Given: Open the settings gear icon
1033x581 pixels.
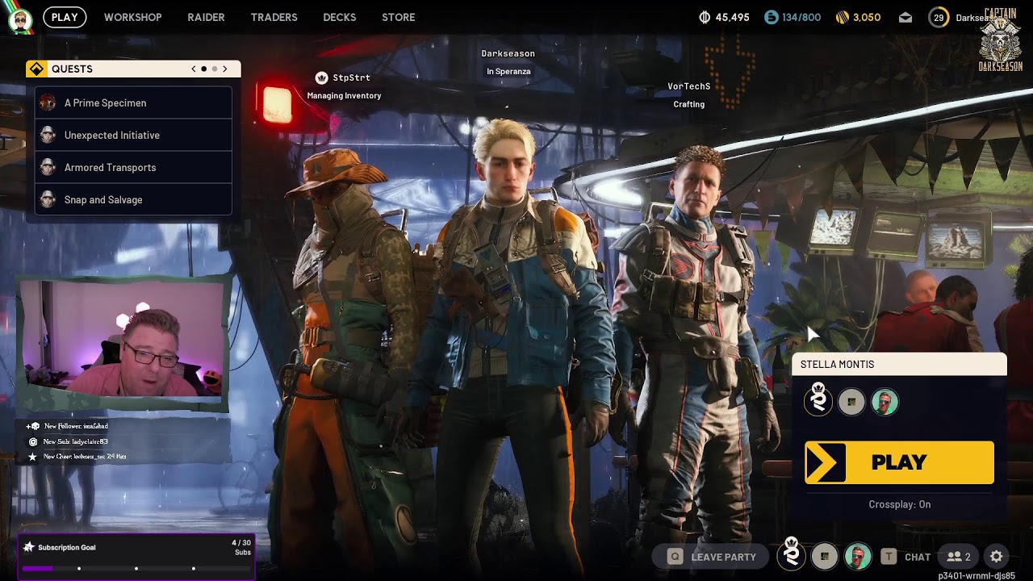Looking at the screenshot, I should (997, 557).
